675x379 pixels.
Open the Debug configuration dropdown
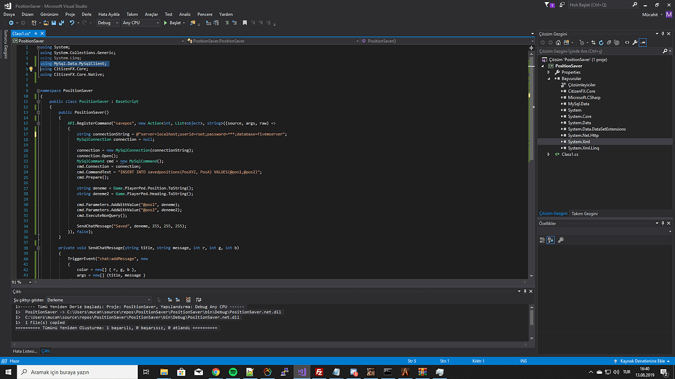coord(107,22)
